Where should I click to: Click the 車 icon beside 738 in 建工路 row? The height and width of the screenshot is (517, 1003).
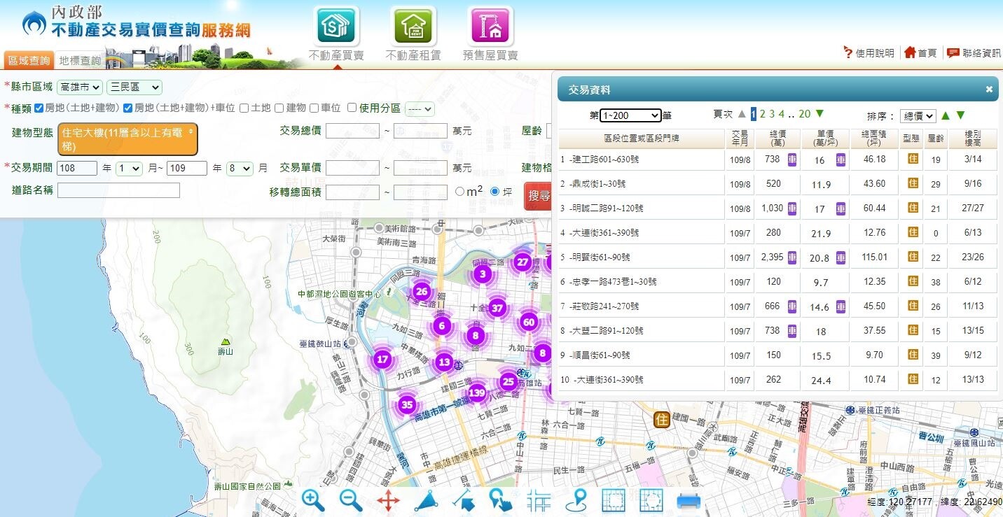click(792, 159)
